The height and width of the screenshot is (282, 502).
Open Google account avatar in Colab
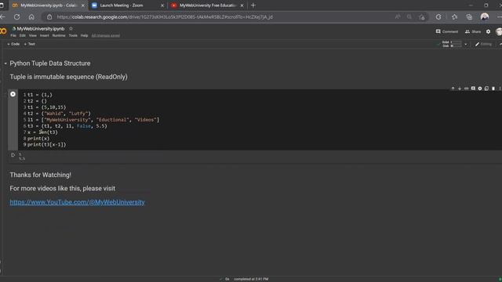click(x=499, y=31)
